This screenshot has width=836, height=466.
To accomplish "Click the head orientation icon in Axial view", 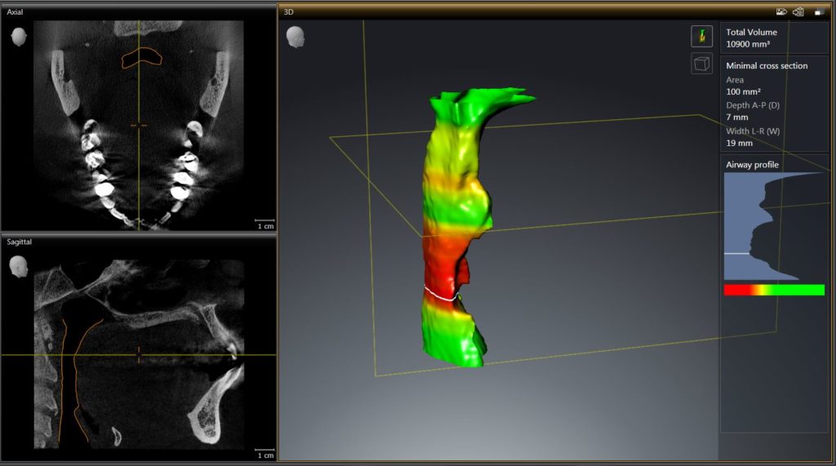I will pyautogui.click(x=19, y=37).
